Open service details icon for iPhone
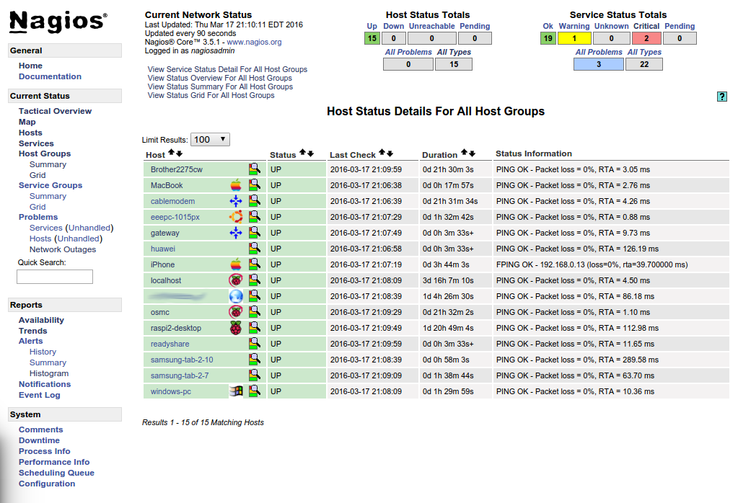The height and width of the screenshot is (503, 738). coord(254,264)
